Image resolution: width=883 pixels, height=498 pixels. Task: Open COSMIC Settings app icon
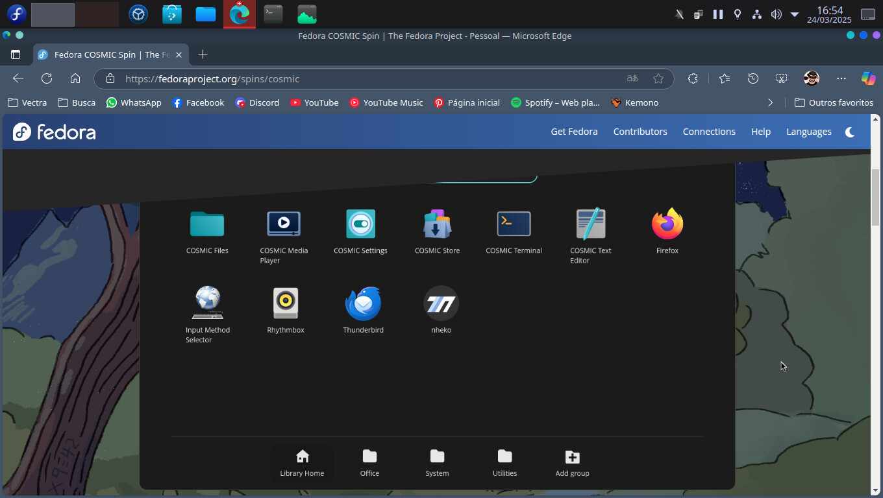[x=360, y=224]
